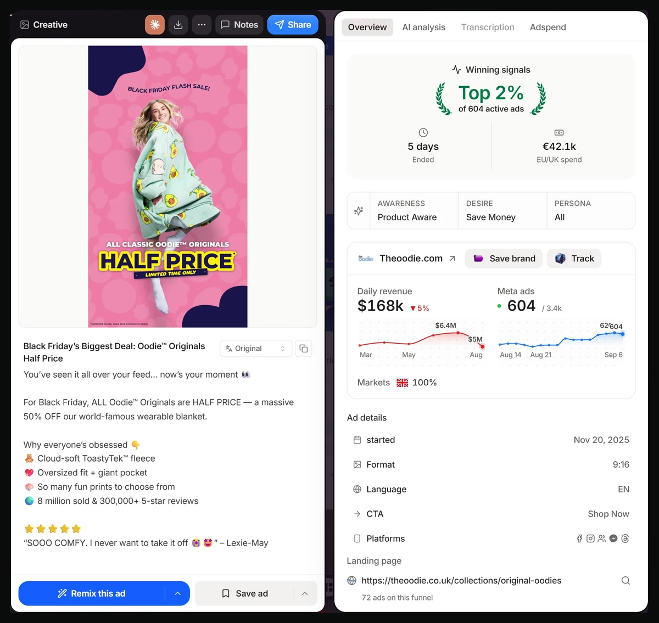Click the Meta ads blue line chart

click(x=561, y=340)
